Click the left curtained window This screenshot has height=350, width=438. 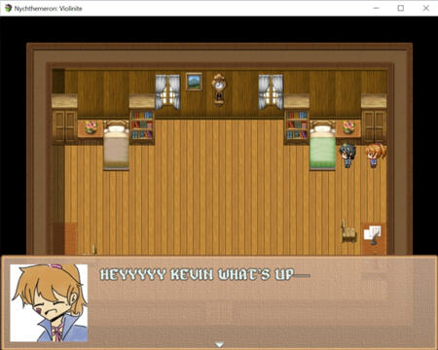[x=167, y=91]
